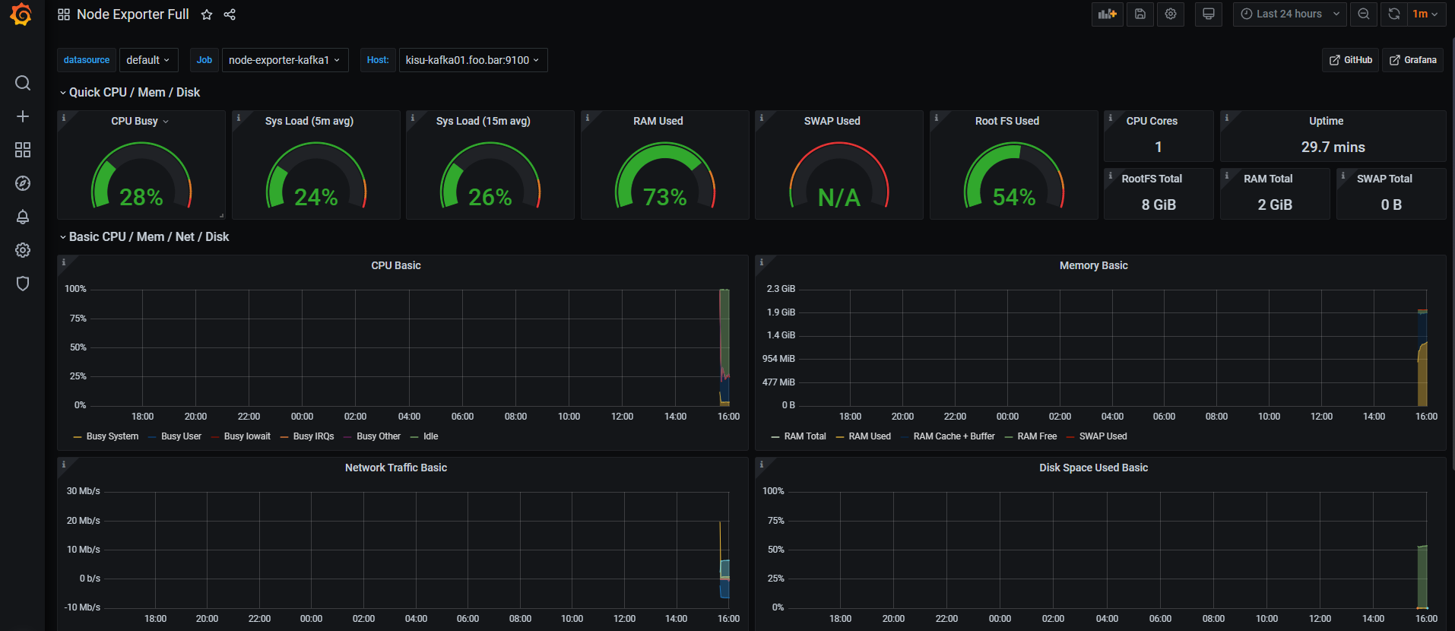Star the Node Exporter Full dashboard
The width and height of the screenshot is (1455, 631).
[207, 14]
